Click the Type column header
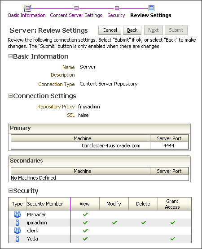This screenshot has height=249, width=202. tap(18, 204)
